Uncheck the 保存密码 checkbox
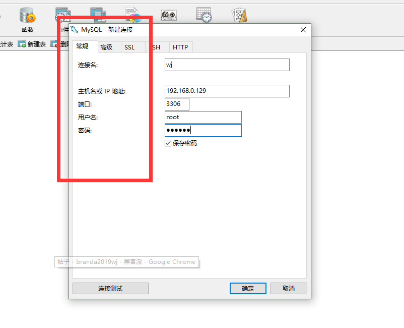The width and height of the screenshot is (404, 328). [168, 143]
